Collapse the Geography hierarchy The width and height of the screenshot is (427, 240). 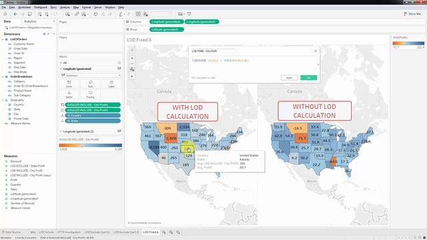click(3, 100)
